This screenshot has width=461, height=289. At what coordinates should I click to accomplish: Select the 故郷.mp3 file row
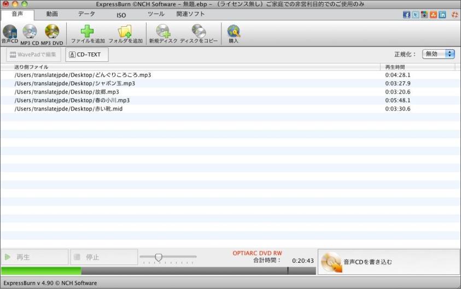coord(231,92)
